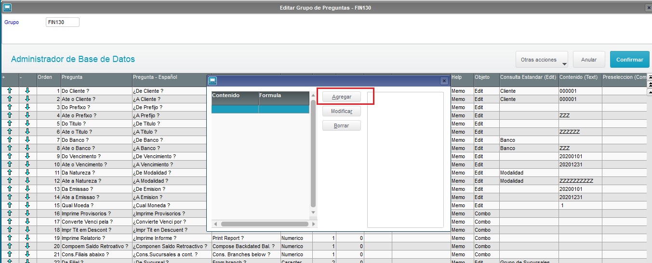The height and width of the screenshot is (263, 652).
Task: Move 'Do Vencimento ?' row up
Action: point(10,156)
